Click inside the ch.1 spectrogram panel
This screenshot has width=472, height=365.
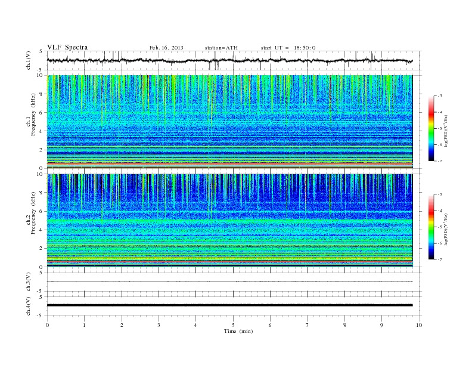click(x=229, y=122)
